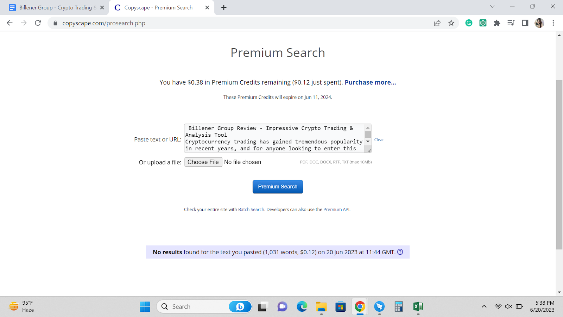Image resolution: width=563 pixels, height=317 pixels.
Task: Open the blue bird app on taskbar
Action: click(379, 307)
